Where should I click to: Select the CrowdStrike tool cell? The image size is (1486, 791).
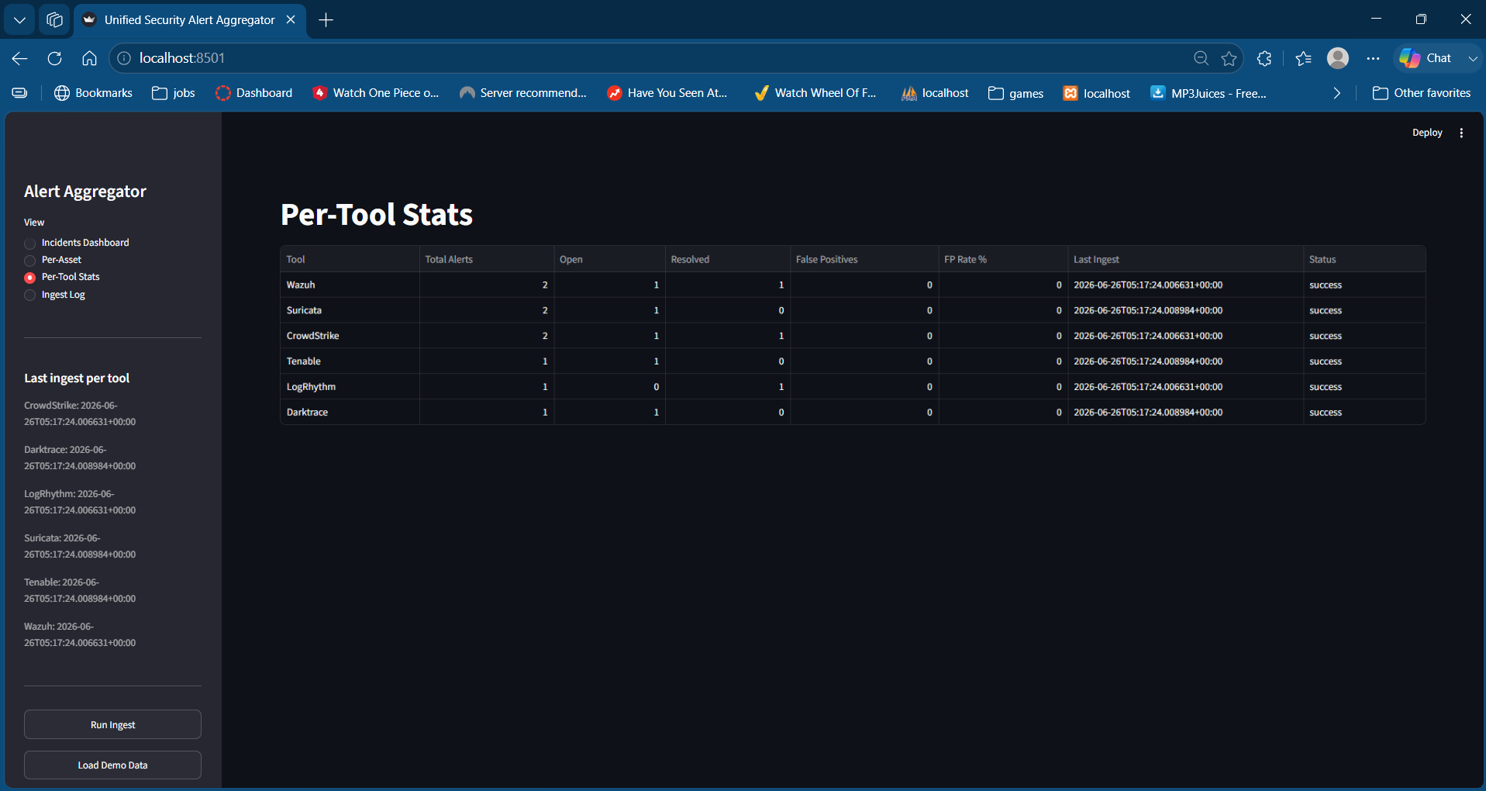point(350,336)
